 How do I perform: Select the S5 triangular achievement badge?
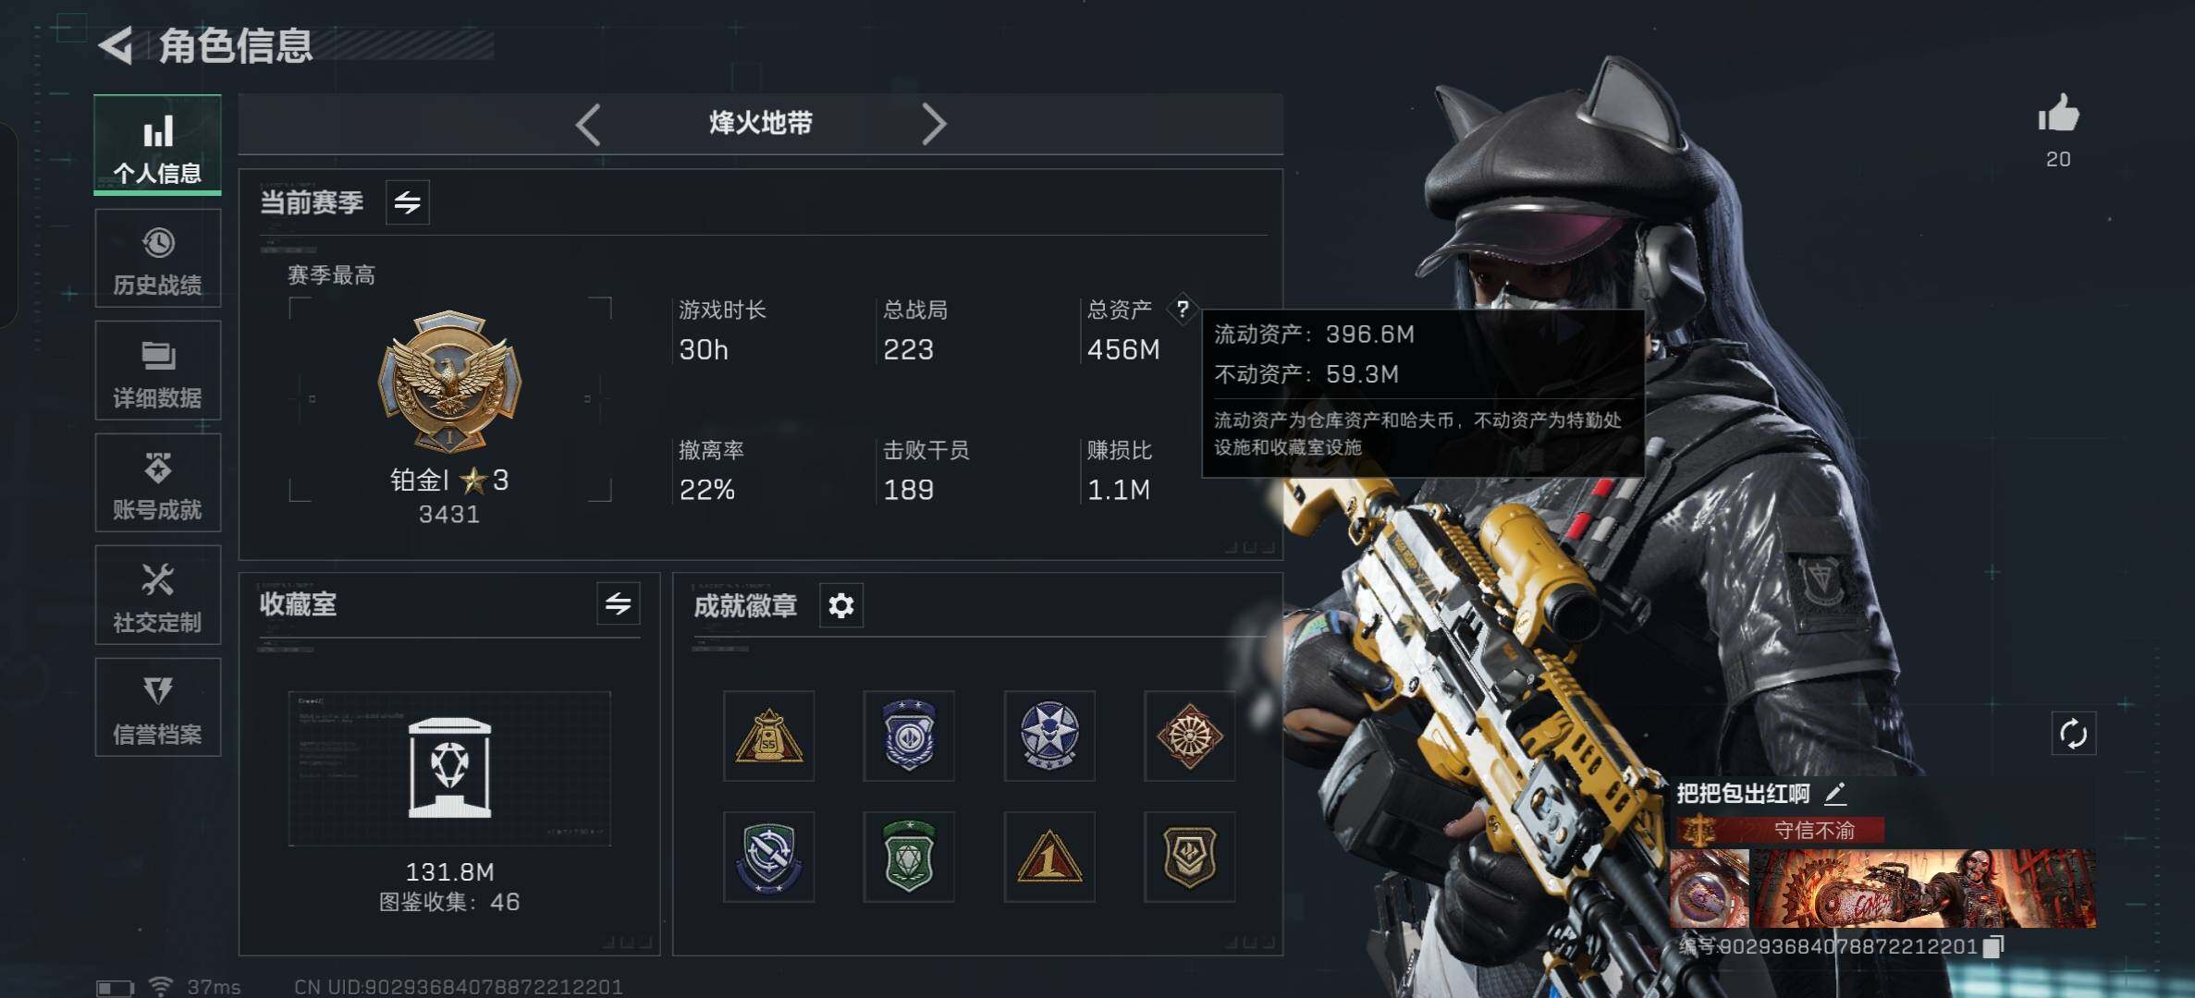coord(768,736)
